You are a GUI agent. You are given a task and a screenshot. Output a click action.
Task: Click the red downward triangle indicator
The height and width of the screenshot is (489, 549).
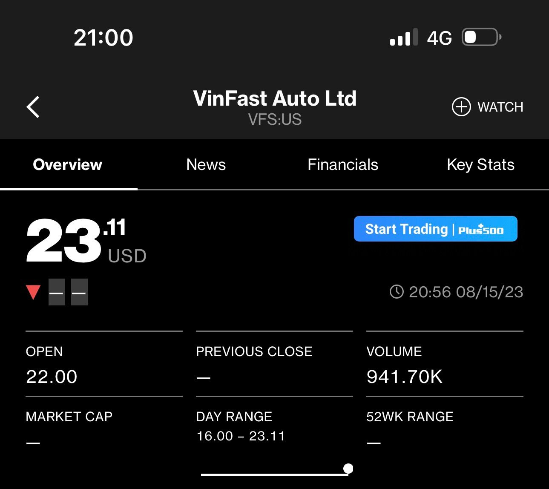[x=33, y=292]
